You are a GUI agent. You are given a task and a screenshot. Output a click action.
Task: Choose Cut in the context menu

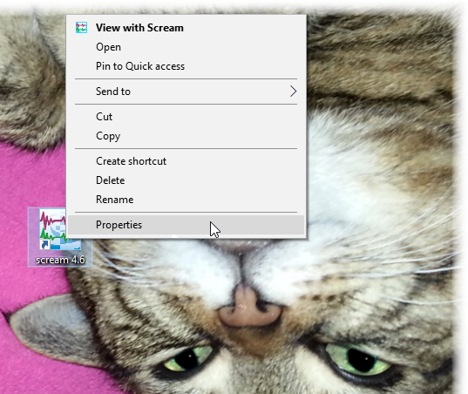(x=186, y=117)
